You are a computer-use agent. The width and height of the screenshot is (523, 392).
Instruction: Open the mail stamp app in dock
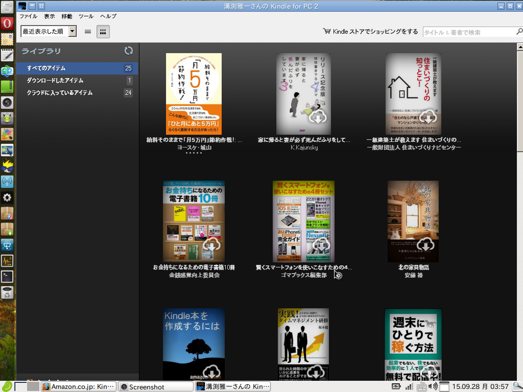(7, 39)
